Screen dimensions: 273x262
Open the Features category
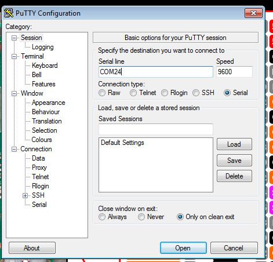coord(43,84)
